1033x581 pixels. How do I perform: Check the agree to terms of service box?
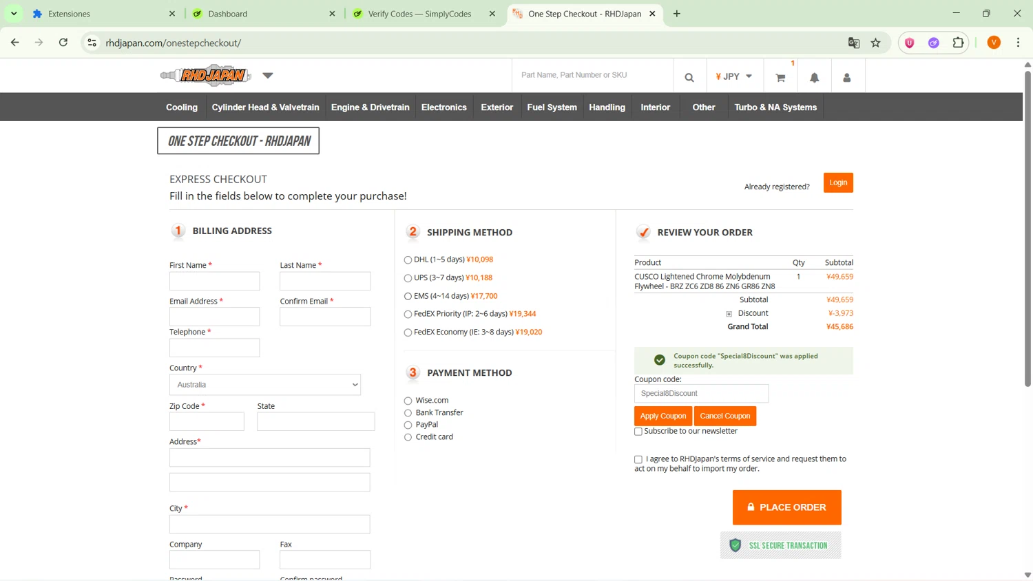click(x=638, y=459)
